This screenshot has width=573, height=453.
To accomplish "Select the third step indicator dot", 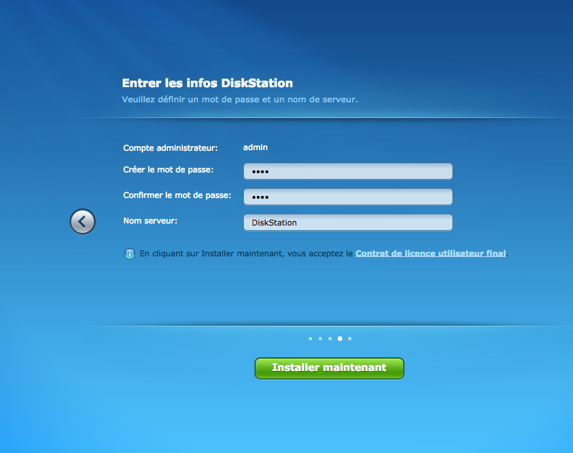I will point(330,339).
